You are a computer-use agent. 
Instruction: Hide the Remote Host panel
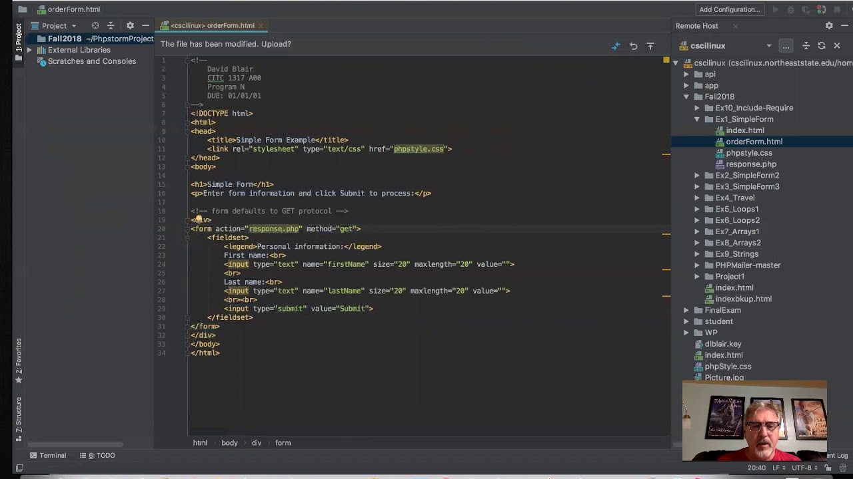[844, 25]
